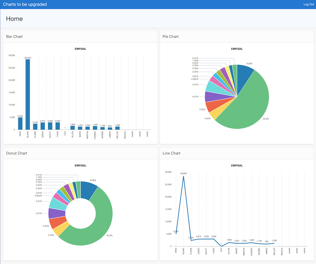Select the KING bar in the Bar Chart
Image resolution: width=316 pixels, height=264 pixels.
click(x=20, y=124)
